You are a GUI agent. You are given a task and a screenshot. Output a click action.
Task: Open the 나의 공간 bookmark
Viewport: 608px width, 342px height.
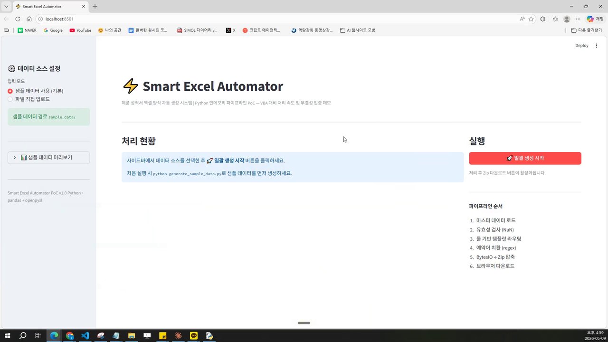tap(110, 30)
